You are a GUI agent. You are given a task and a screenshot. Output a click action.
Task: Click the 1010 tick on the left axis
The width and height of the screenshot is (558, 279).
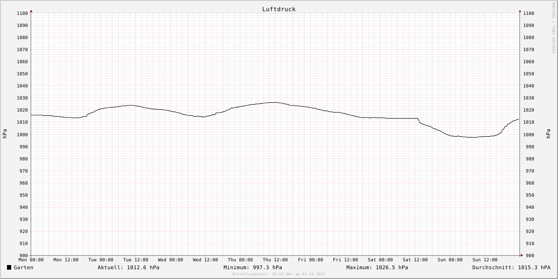point(23,122)
